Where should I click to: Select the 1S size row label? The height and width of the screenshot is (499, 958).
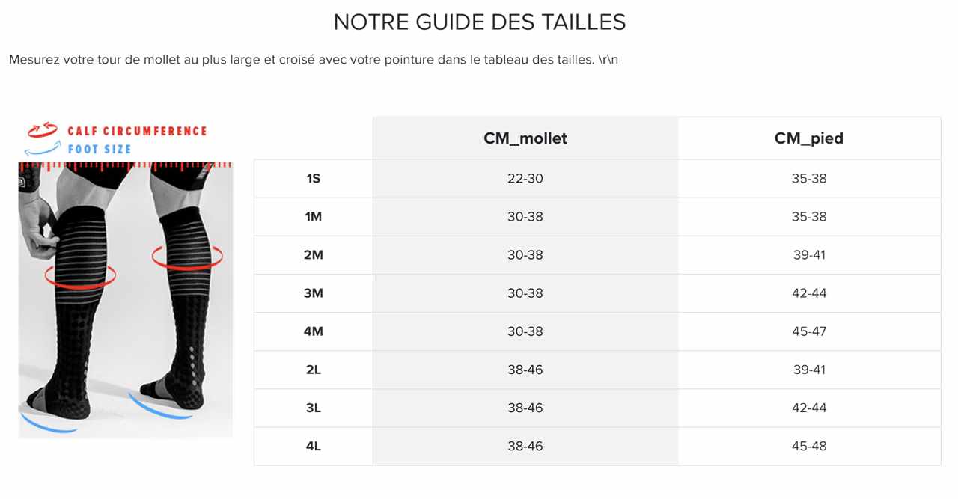[314, 179]
